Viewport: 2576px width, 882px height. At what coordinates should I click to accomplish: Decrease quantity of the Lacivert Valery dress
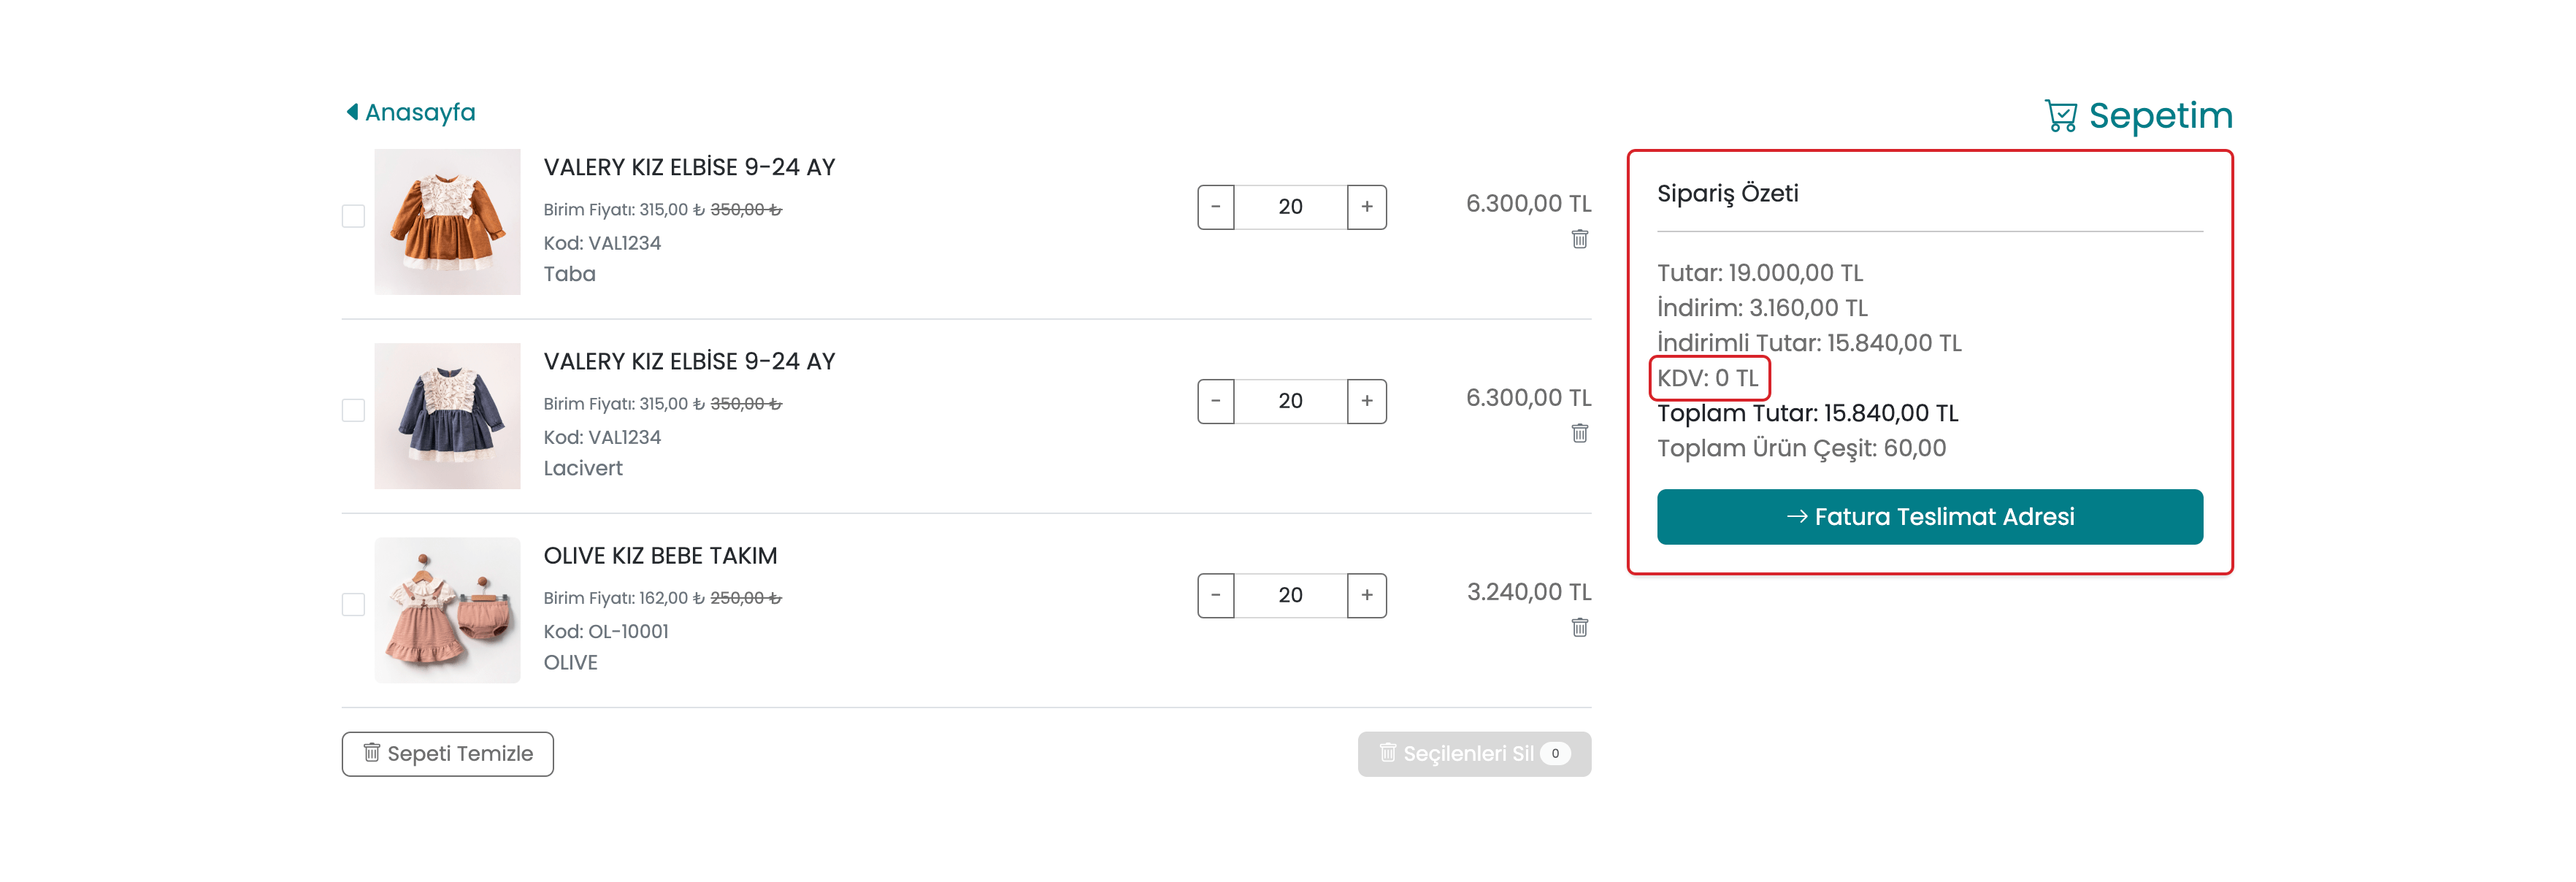point(1216,401)
